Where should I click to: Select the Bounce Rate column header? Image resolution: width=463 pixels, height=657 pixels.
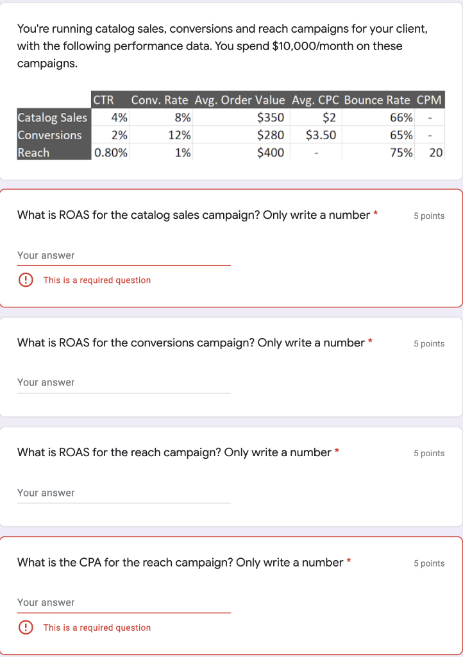click(378, 100)
